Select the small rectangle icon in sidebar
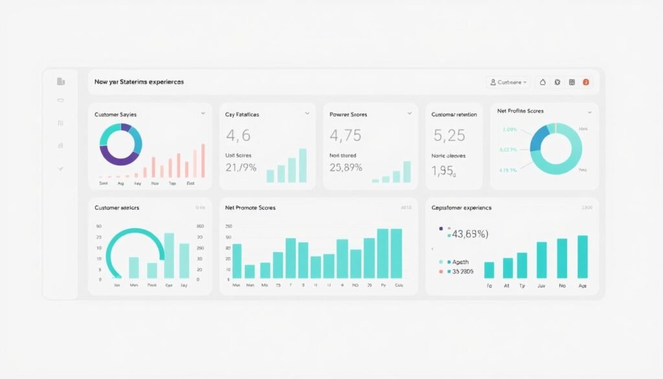Image resolution: width=663 pixels, height=379 pixels. coord(61,100)
